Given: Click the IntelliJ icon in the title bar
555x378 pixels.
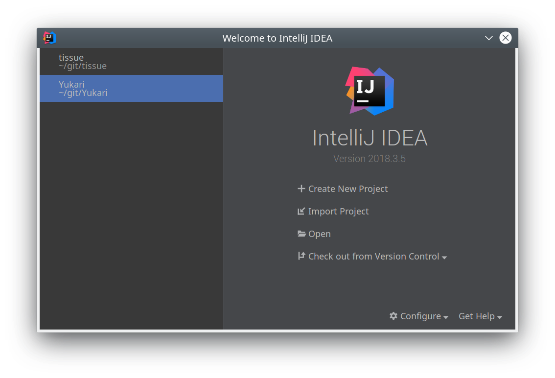Looking at the screenshot, I should [x=49, y=38].
